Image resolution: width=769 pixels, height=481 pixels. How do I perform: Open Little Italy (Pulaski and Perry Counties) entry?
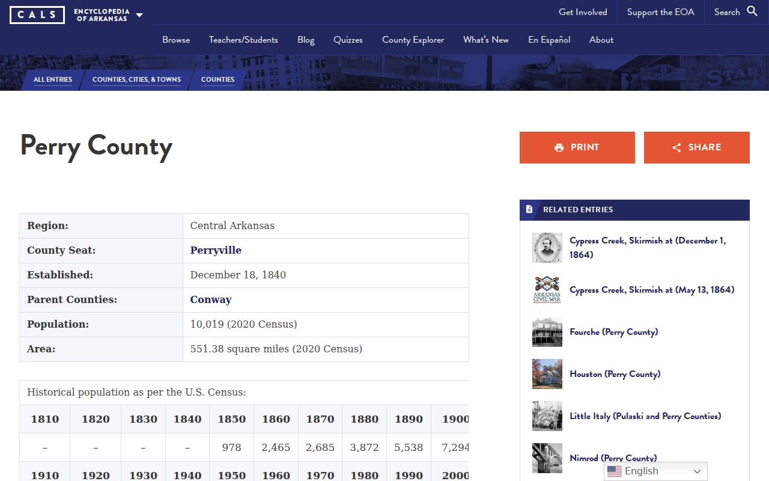645,416
